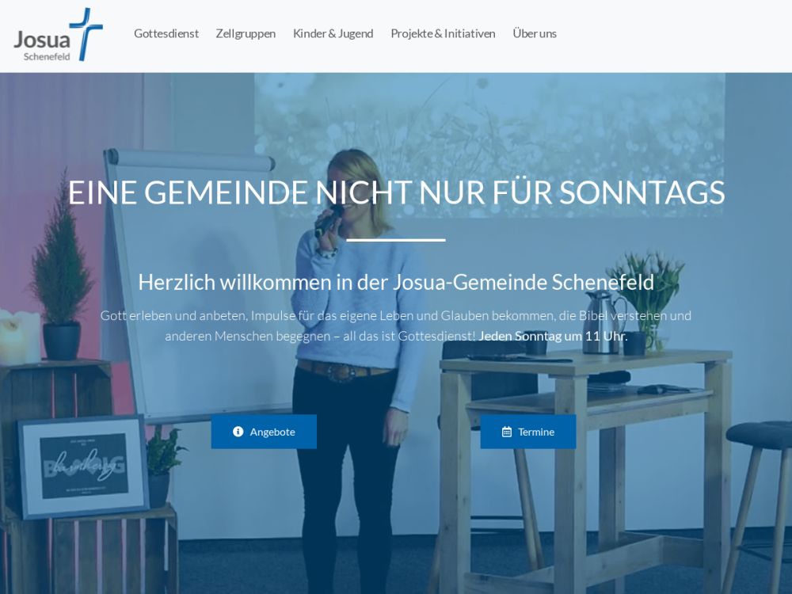Click the white divider line under the headline
The height and width of the screenshot is (594, 792).
coord(396,240)
